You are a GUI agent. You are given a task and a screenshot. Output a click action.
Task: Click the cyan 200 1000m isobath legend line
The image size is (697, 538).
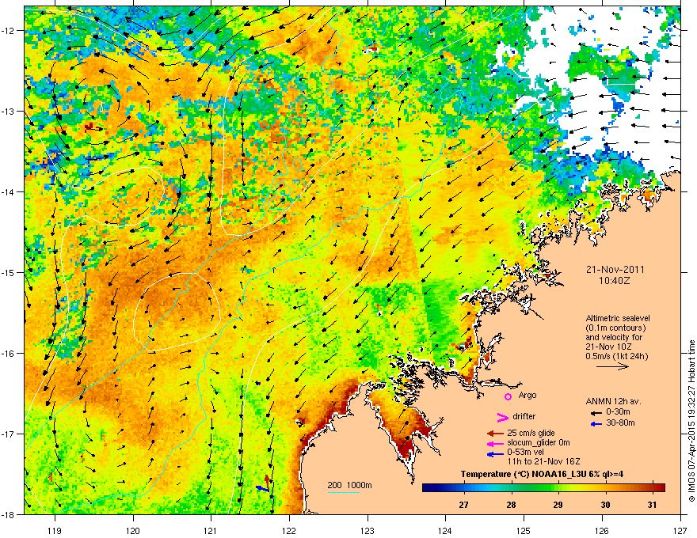343,492
